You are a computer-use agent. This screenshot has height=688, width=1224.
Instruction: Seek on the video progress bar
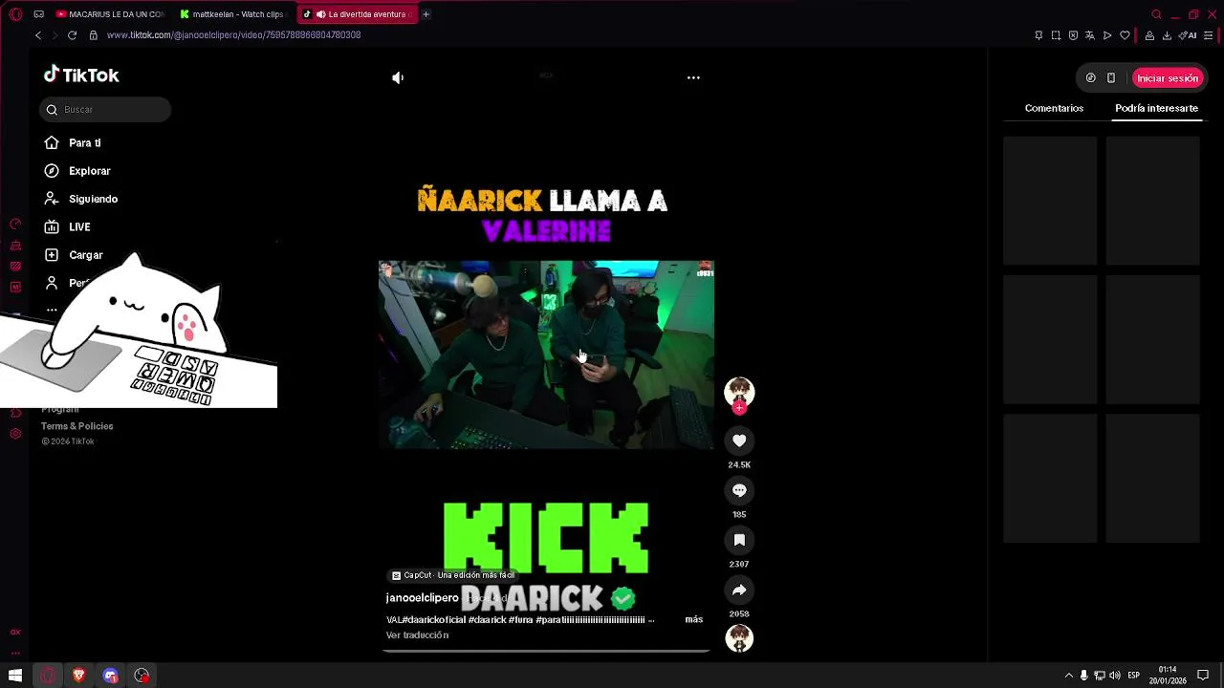coord(546,651)
